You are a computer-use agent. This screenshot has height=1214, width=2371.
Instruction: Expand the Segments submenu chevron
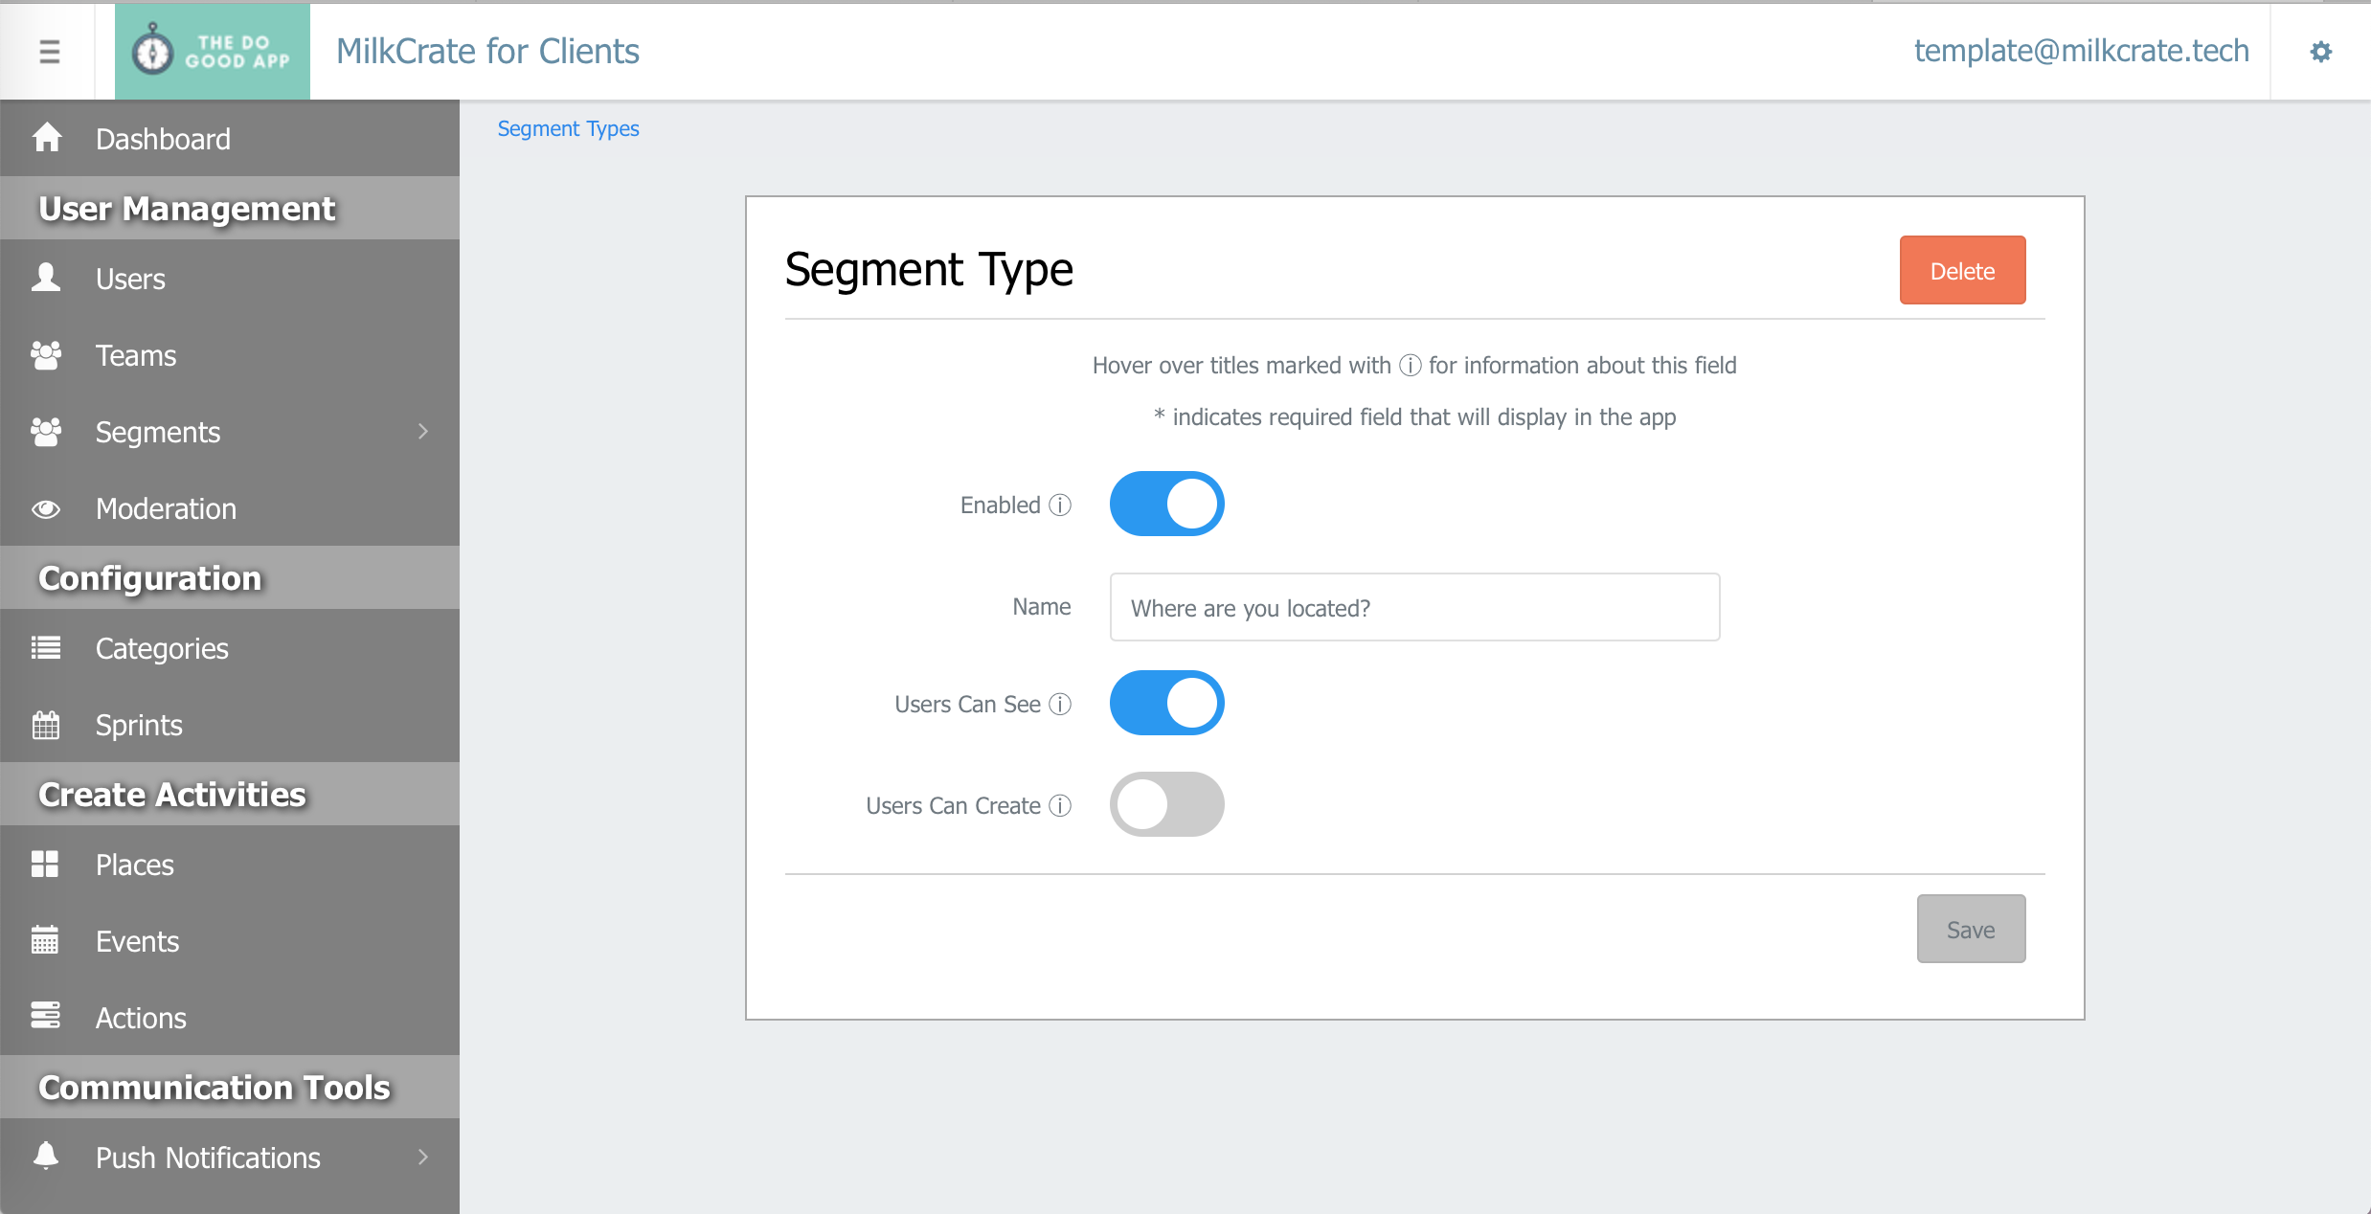point(423,432)
